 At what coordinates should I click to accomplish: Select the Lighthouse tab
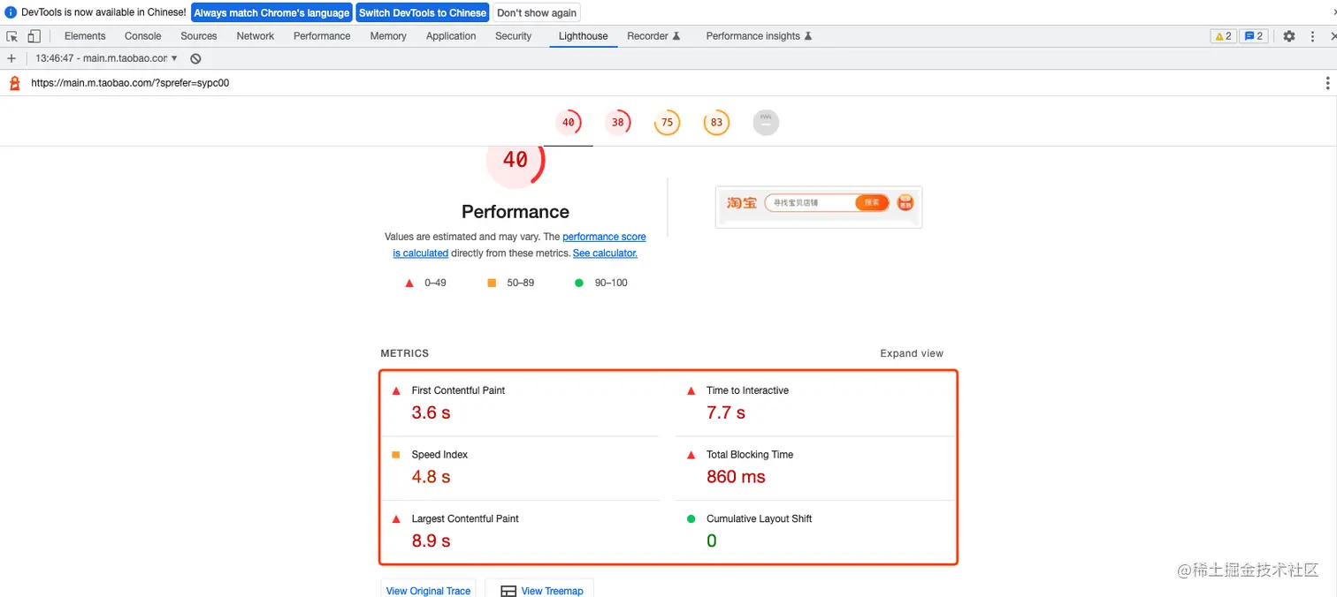583,36
